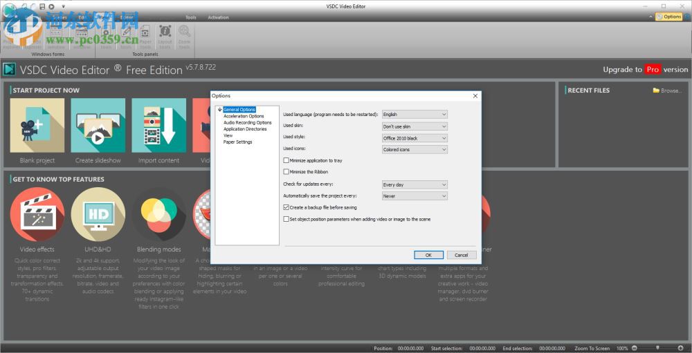The image size is (692, 353).
Task: Click the save icon in quick access toolbar
Action: click(x=42, y=6)
